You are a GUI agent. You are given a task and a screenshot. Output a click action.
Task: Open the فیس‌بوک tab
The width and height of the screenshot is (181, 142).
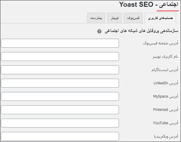pyautogui.click(x=133, y=18)
